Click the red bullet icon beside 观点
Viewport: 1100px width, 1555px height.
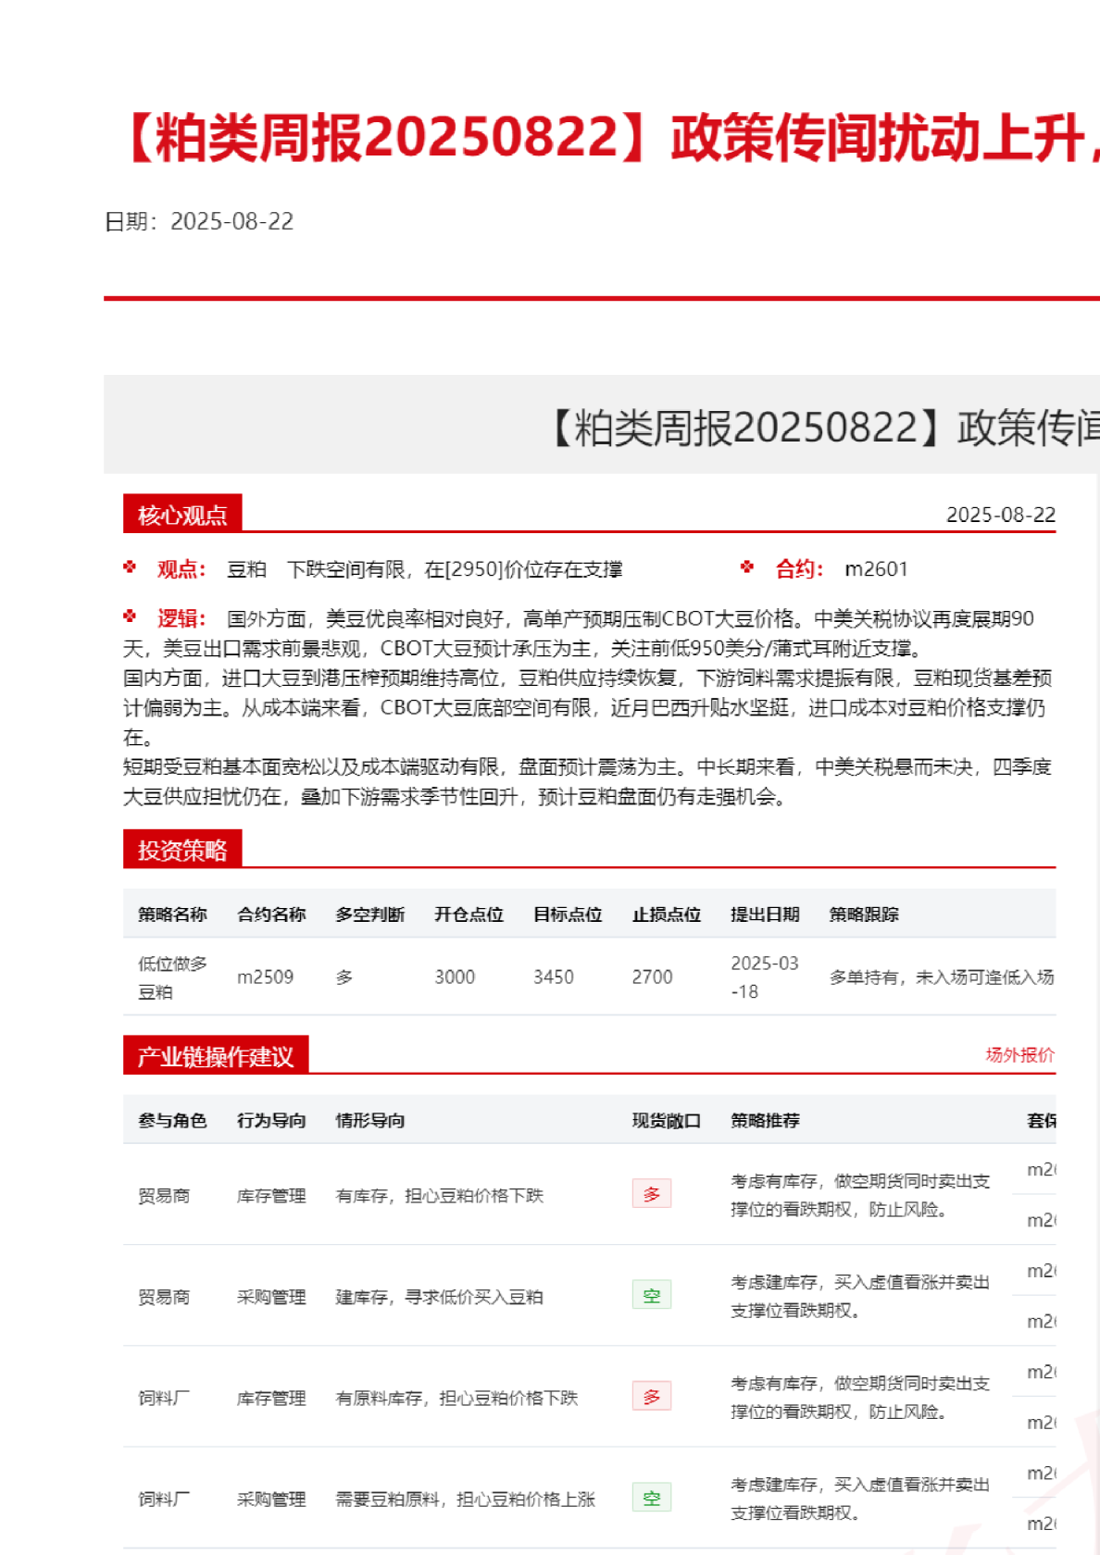[130, 567]
